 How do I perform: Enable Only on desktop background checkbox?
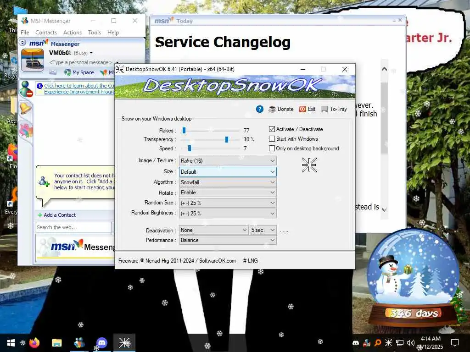click(x=272, y=148)
